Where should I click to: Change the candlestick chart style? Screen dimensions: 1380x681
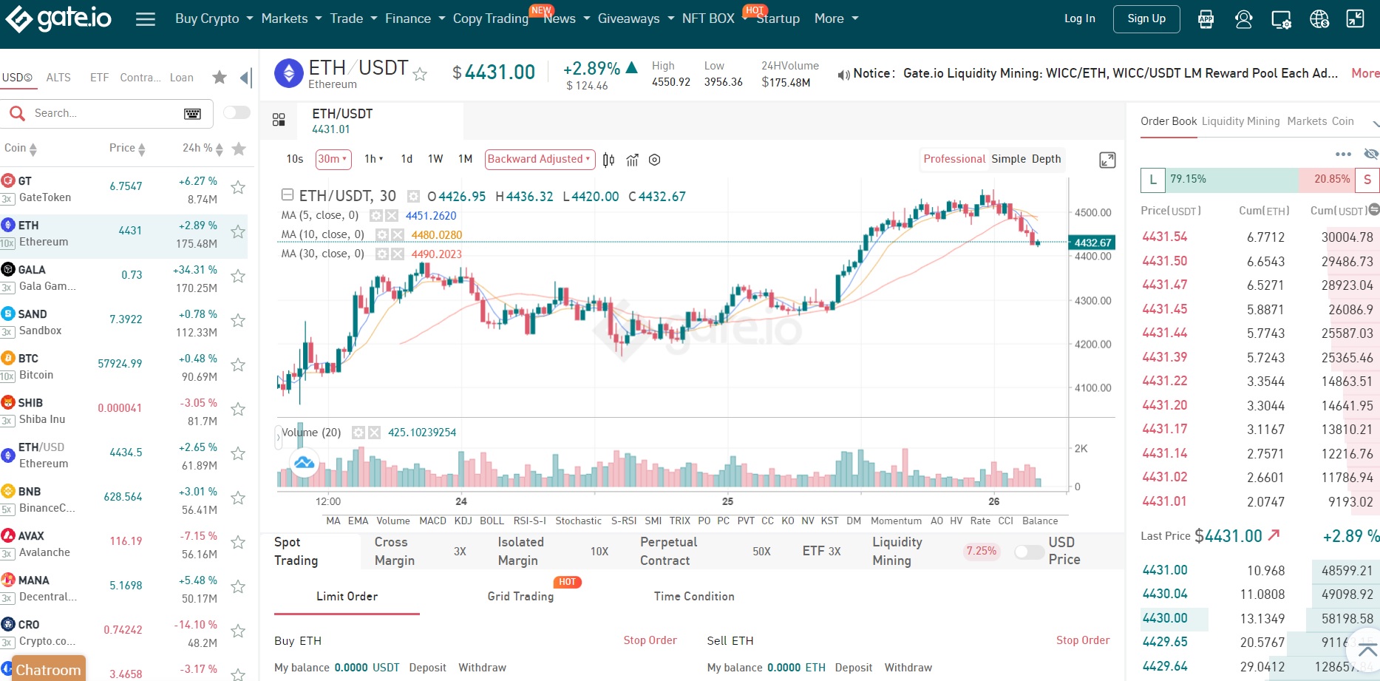608,160
